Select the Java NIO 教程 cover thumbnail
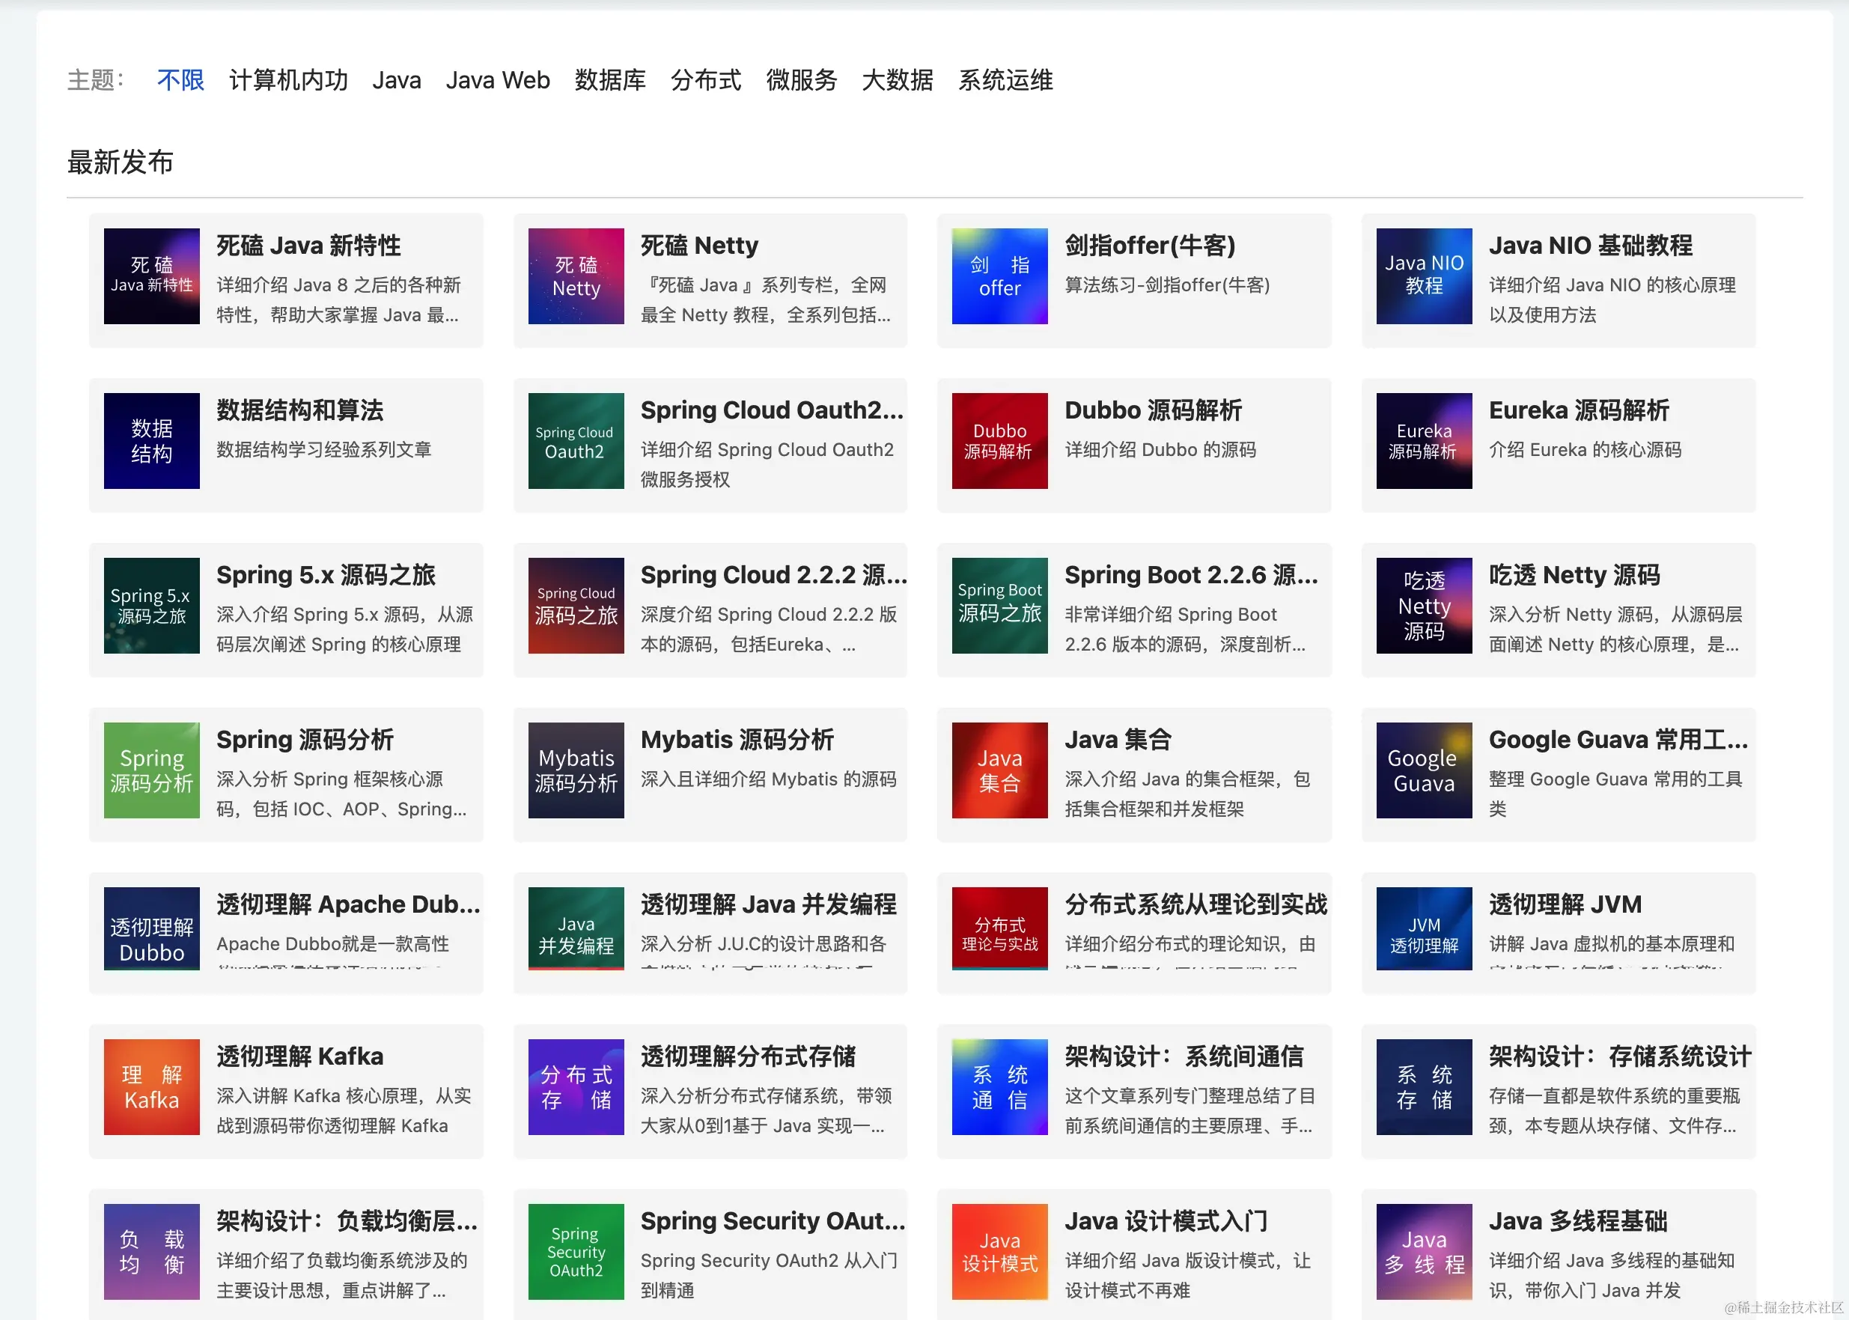 pos(1424,276)
